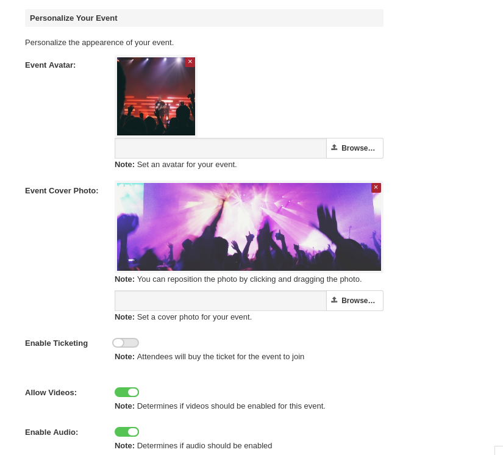The width and height of the screenshot is (503, 455).
Task: Click the Event Cover Photo label
Action: coord(62,190)
